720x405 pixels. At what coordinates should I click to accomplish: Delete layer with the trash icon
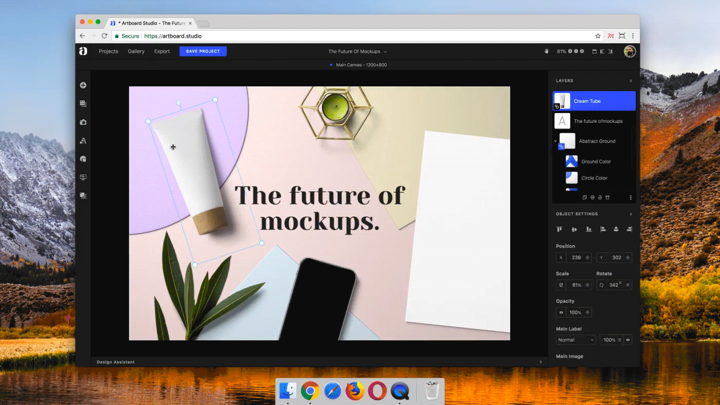607,197
